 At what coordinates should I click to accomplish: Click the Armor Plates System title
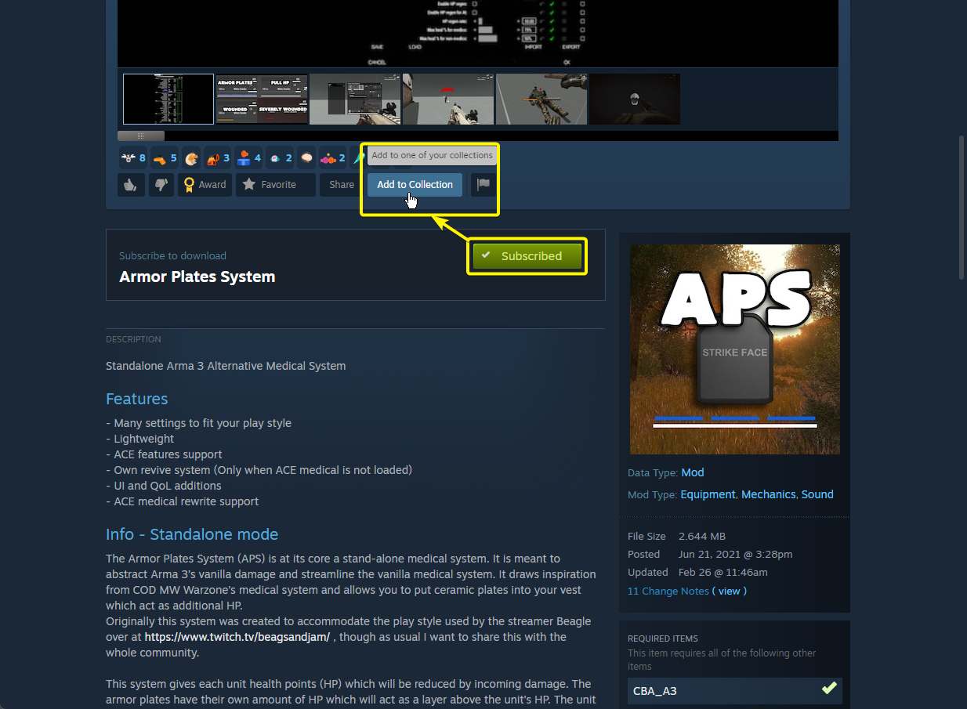click(x=197, y=277)
